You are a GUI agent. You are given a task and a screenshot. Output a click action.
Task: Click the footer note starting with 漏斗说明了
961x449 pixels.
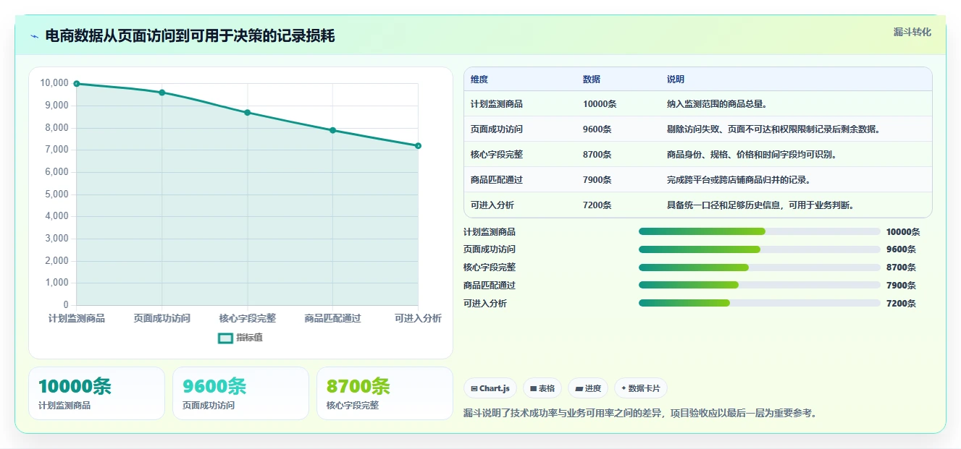[x=640, y=414]
